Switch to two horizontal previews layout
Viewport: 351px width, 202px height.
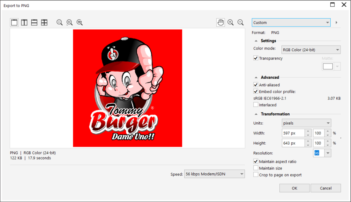click(34, 22)
